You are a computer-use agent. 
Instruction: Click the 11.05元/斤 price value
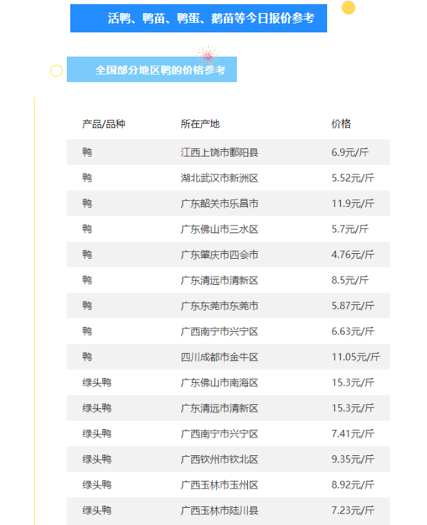(355, 357)
